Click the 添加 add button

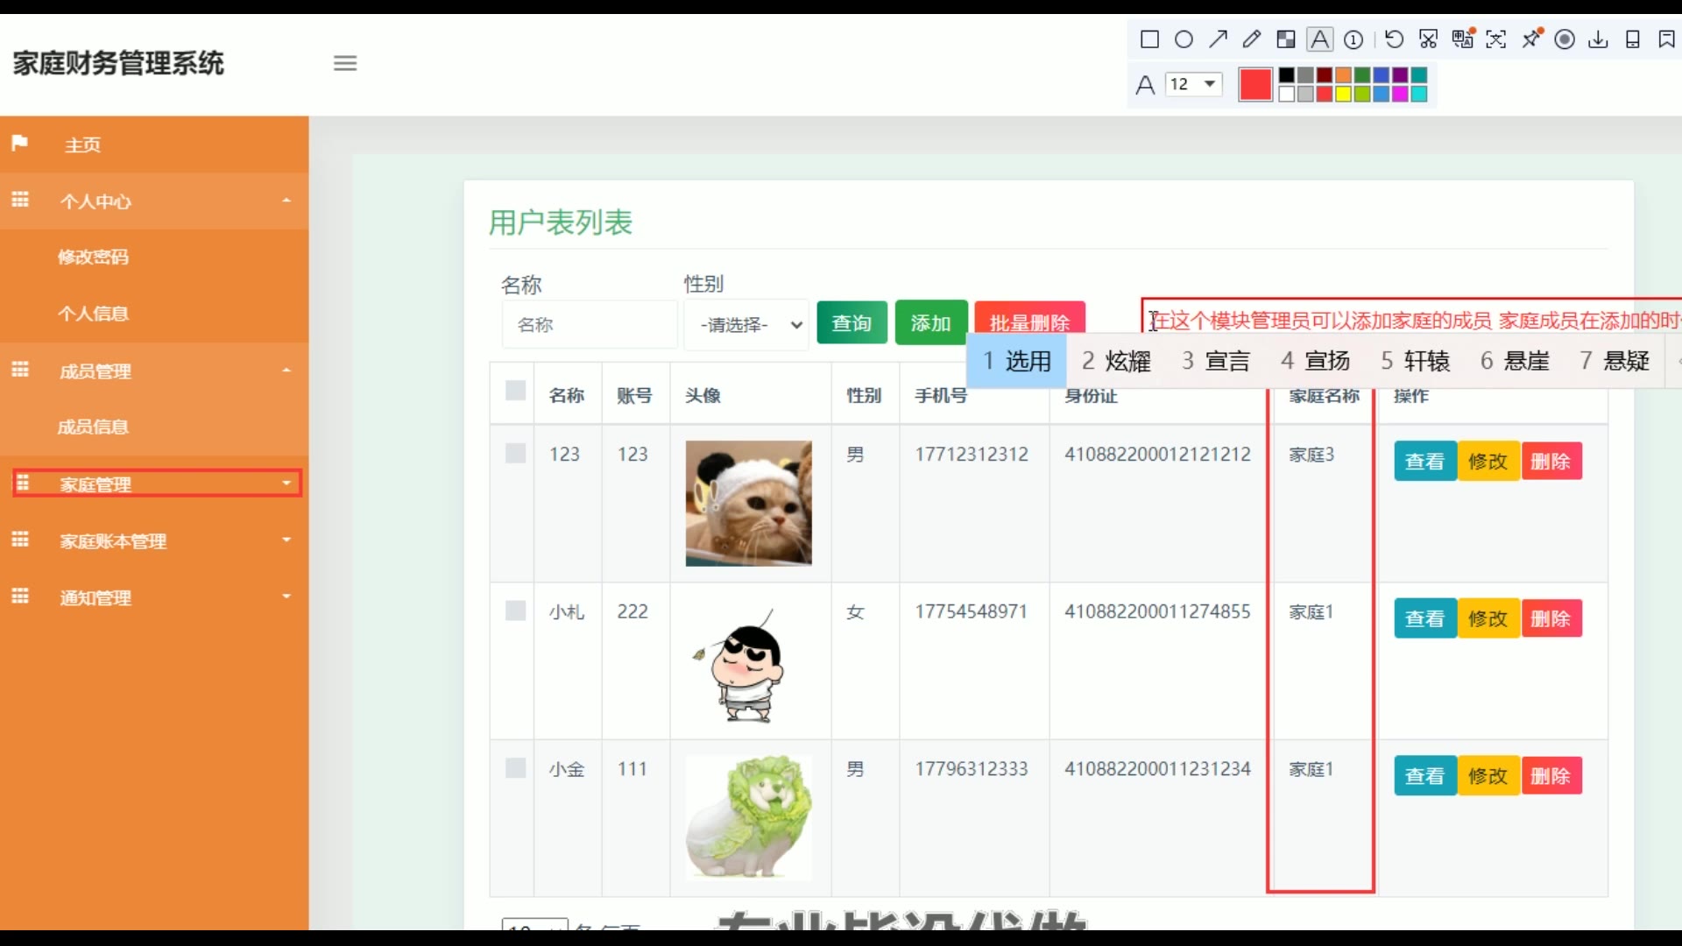point(930,323)
